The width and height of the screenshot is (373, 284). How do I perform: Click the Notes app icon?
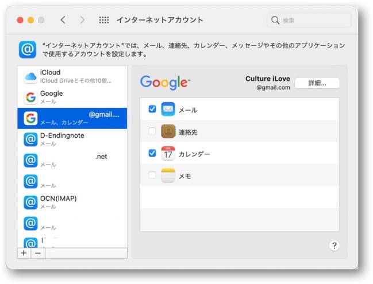point(168,176)
